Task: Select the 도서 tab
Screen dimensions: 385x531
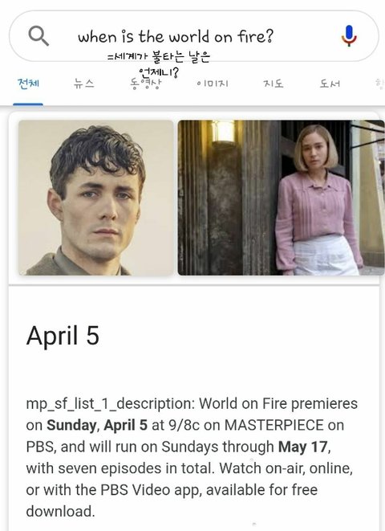Action: click(330, 84)
